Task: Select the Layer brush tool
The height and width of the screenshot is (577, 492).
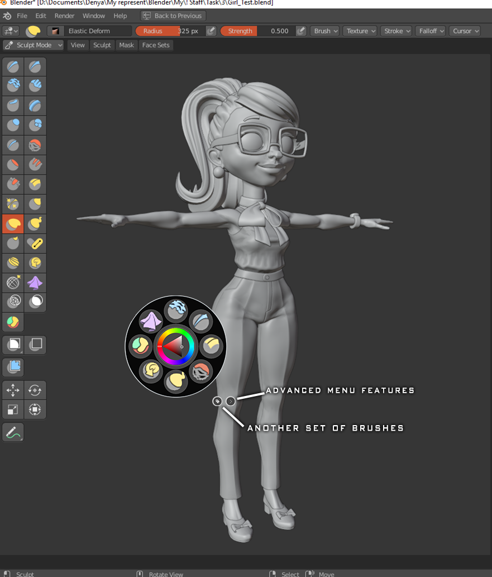Action: [35, 106]
